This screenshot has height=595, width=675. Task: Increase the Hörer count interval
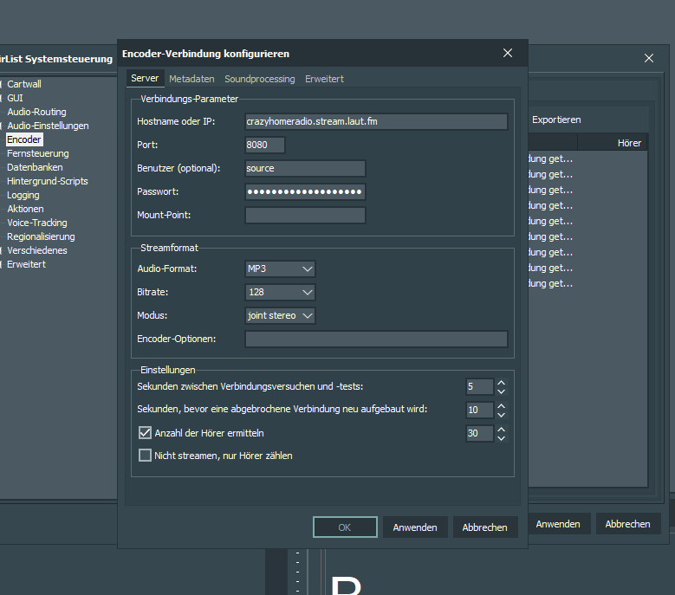pyautogui.click(x=501, y=429)
